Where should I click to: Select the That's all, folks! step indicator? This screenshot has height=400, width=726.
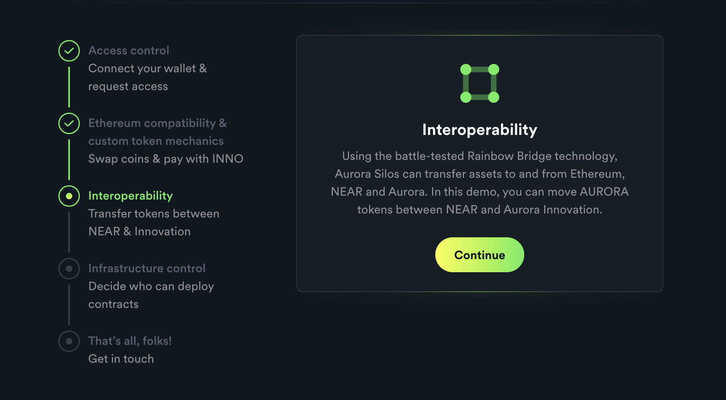click(69, 341)
